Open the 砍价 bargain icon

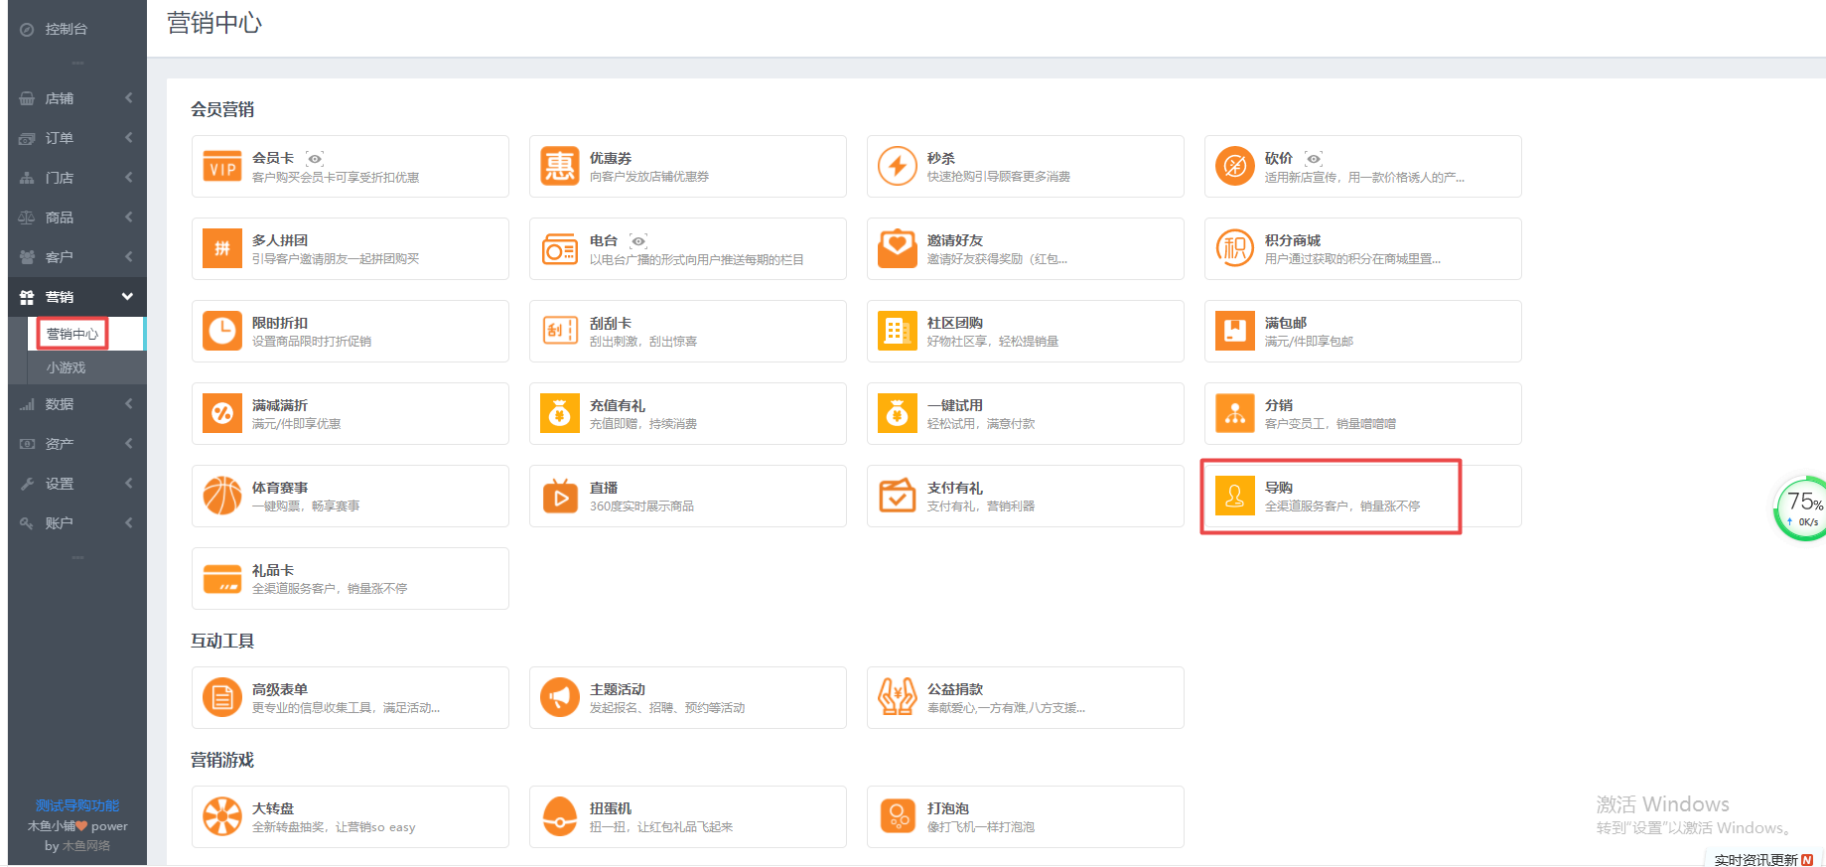point(1235,166)
